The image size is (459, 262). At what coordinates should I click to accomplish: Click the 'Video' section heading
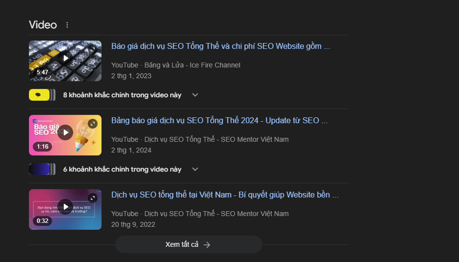click(43, 25)
